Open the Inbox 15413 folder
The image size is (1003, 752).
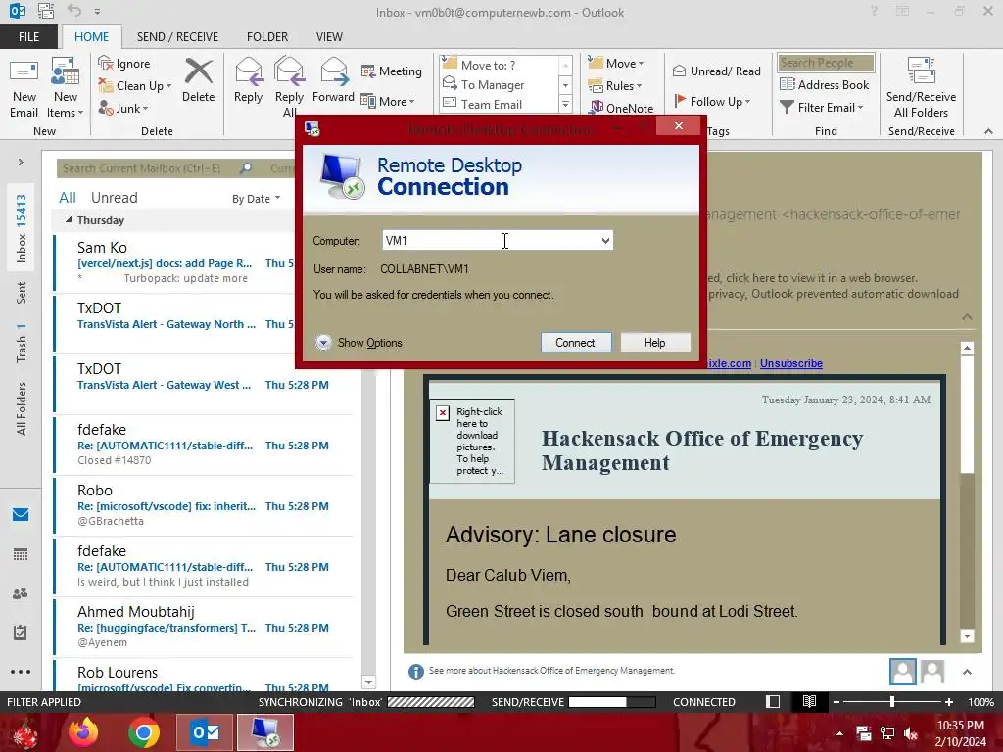coord(22,228)
